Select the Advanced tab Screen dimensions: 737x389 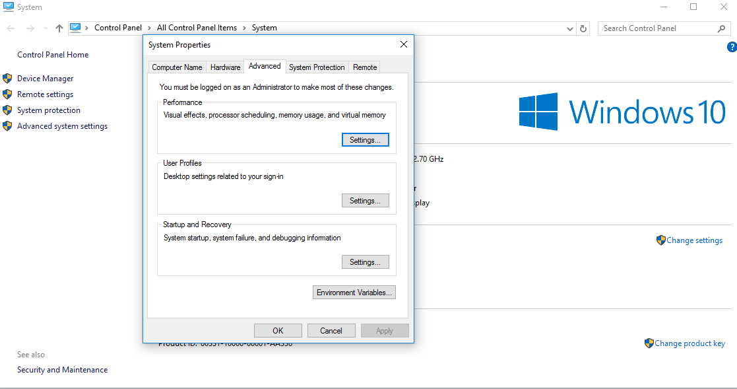click(265, 66)
